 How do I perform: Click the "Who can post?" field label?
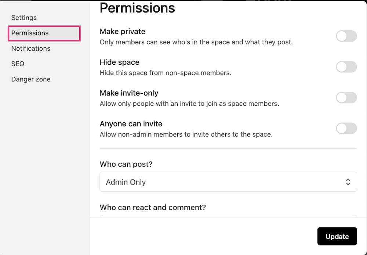126,164
